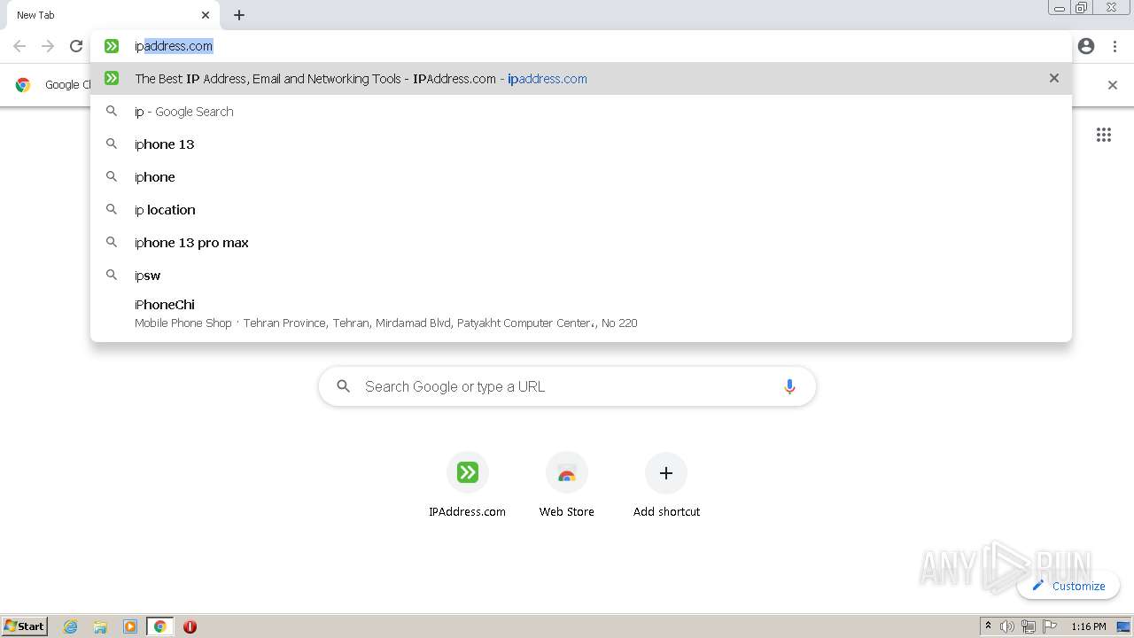Image resolution: width=1134 pixels, height=638 pixels.
Task: Click the 1:16 PM clock
Action: [1089, 626]
